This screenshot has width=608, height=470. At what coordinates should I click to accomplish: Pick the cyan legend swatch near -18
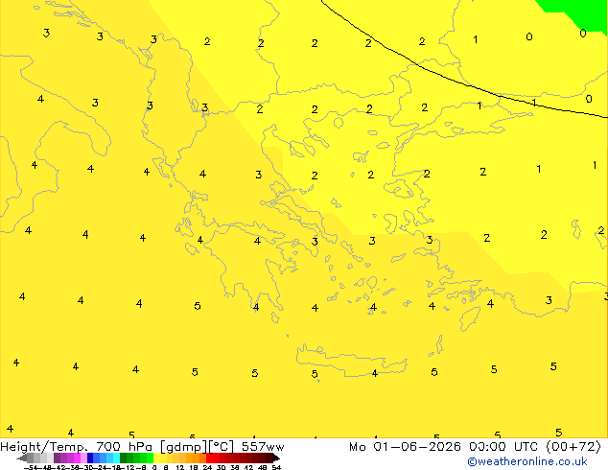coord(116,458)
